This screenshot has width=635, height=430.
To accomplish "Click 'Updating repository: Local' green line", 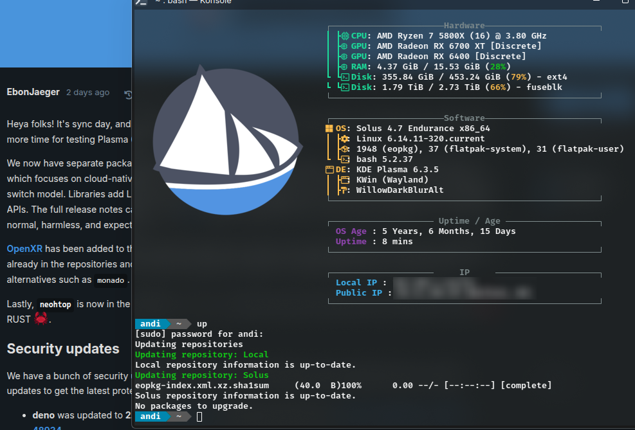I will tap(201, 355).
